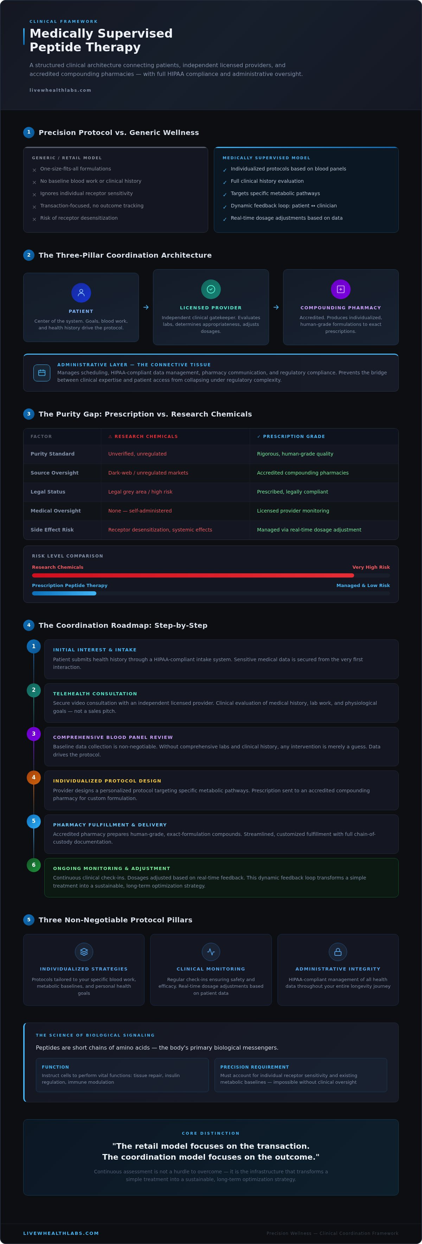Click the Individualized Strategies layers icon
The width and height of the screenshot is (422, 1244).
coord(84,952)
